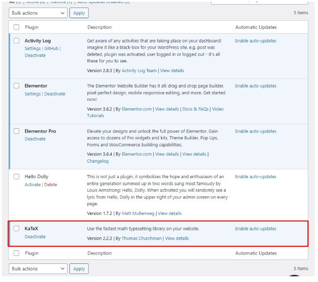View details for Activity Log

click(172, 71)
